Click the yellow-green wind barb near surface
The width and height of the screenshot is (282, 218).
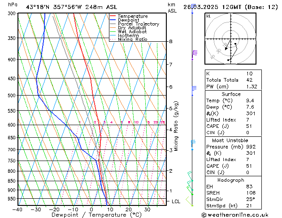tap(189, 201)
